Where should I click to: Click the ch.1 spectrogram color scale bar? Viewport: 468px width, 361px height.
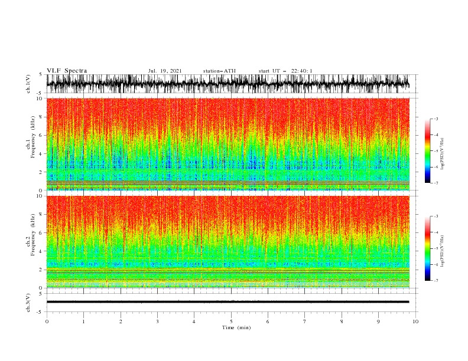pos(427,151)
